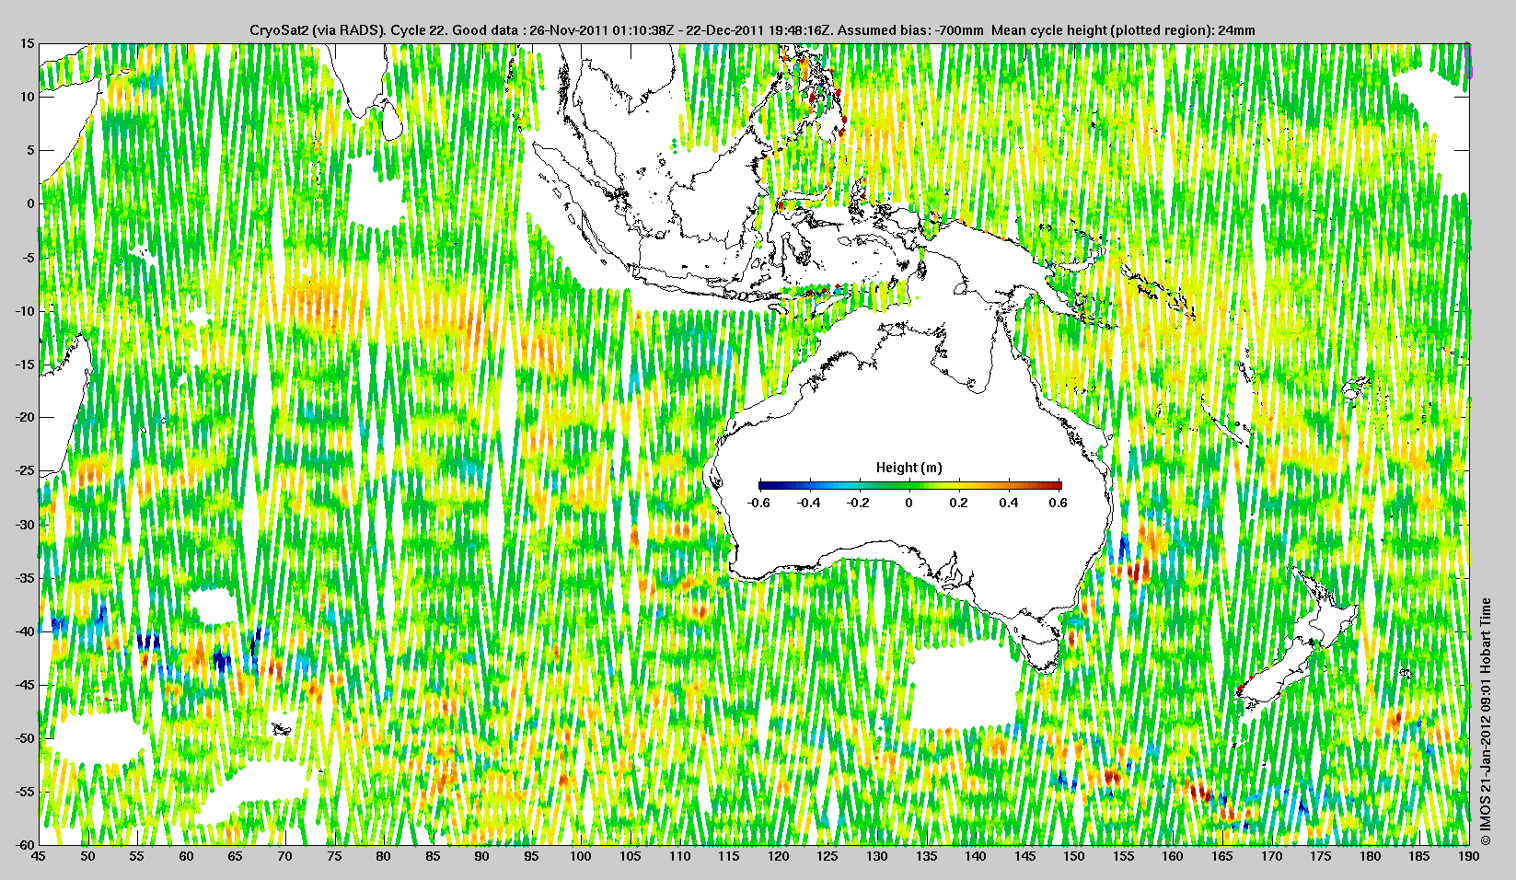
Task: Click the IMOS Hobart Time watermark text
Action: [x=1485, y=723]
